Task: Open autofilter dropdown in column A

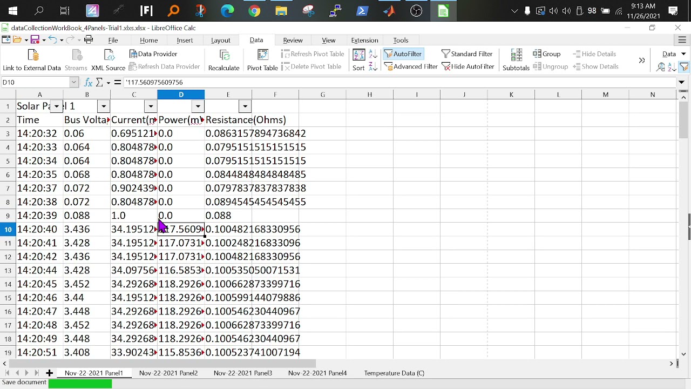Action: 57,106
